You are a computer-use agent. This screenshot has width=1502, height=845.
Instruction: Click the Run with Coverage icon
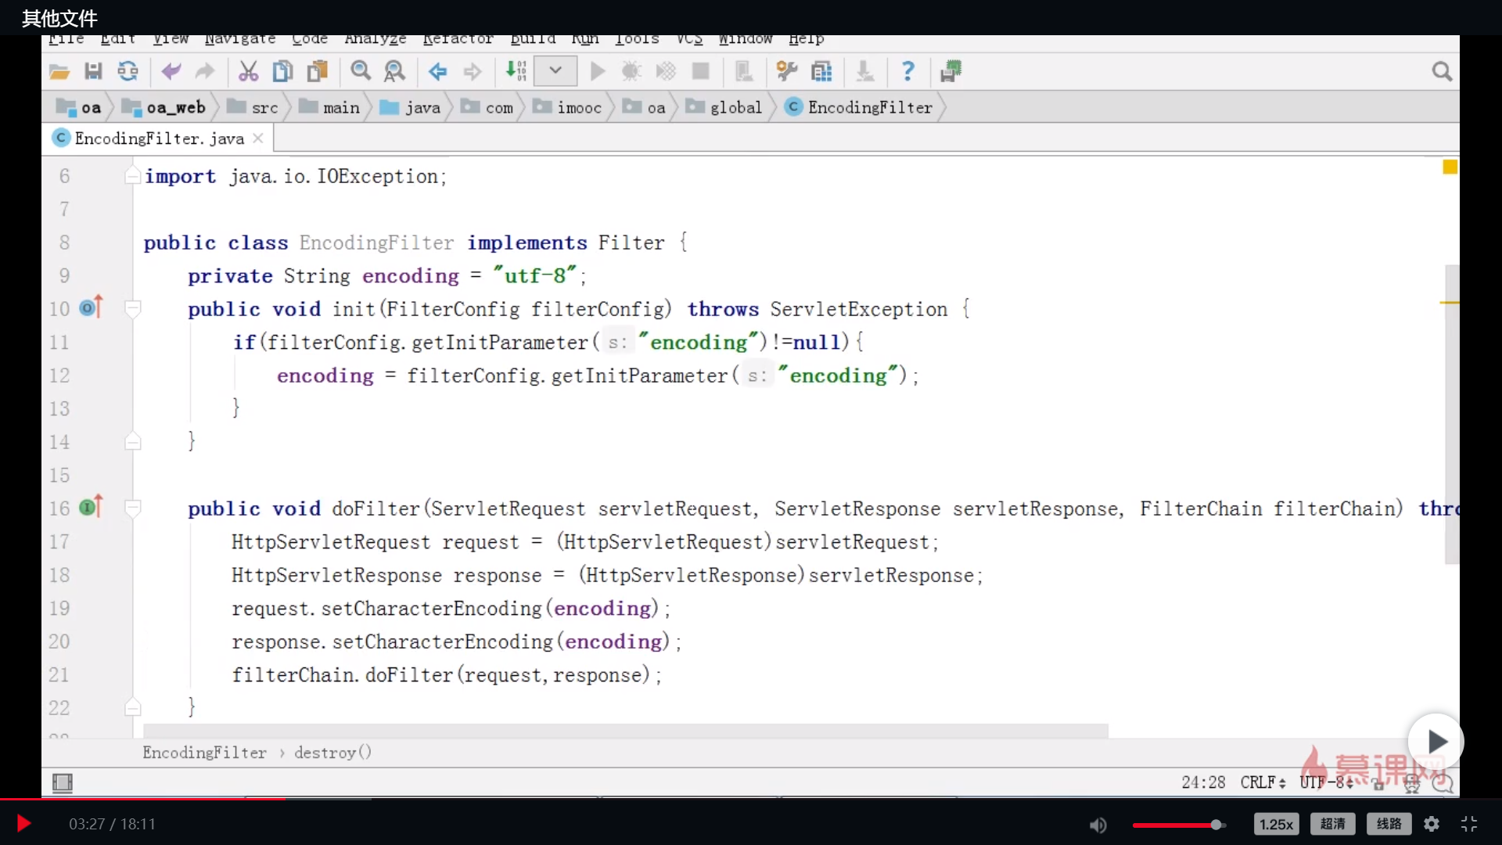point(666,72)
